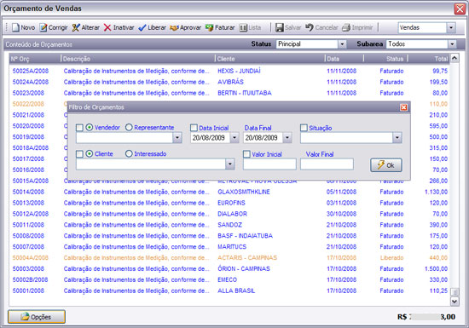The image size is (469, 328).
Task: Click the Corrigir toolbar icon
Action: [x=43, y=28]
